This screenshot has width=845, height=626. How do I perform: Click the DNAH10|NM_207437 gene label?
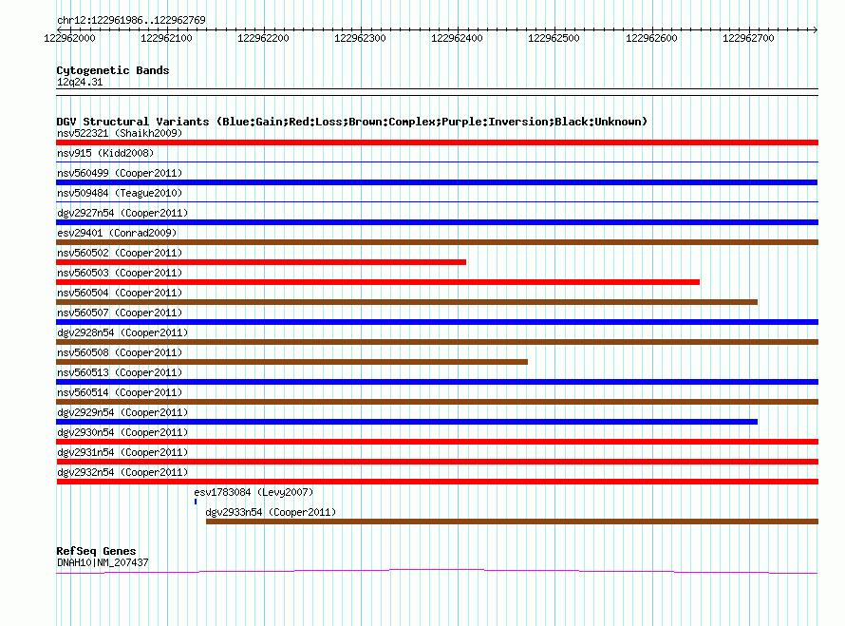(103, 562)
